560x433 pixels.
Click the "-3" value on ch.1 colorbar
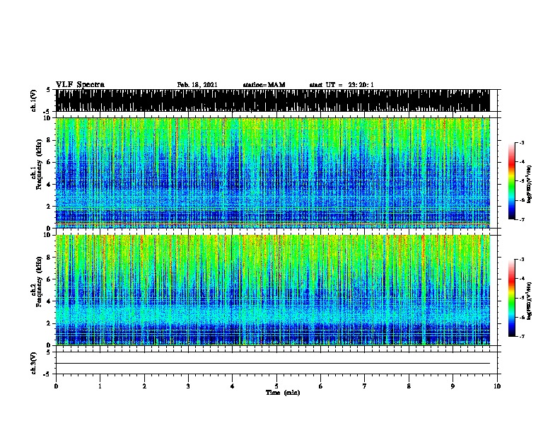pyautogui.click(x=521, y=143)
